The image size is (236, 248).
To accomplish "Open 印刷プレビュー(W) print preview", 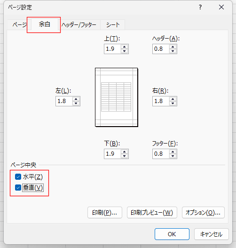I will (x=152, y=213).
